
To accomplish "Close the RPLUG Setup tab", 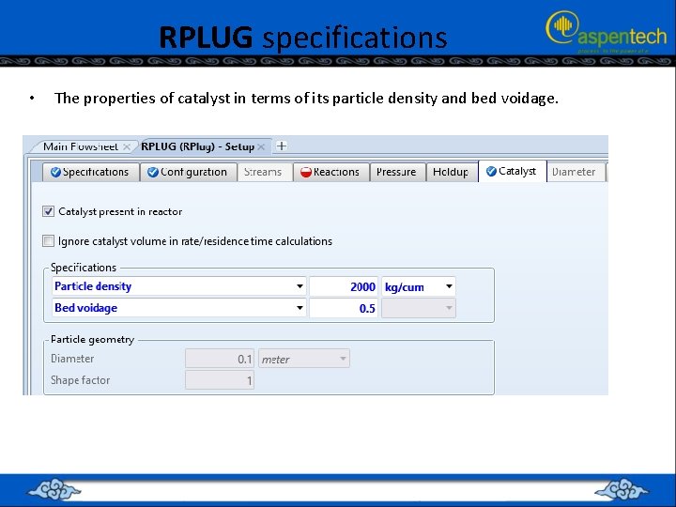I will coord(261,147).
